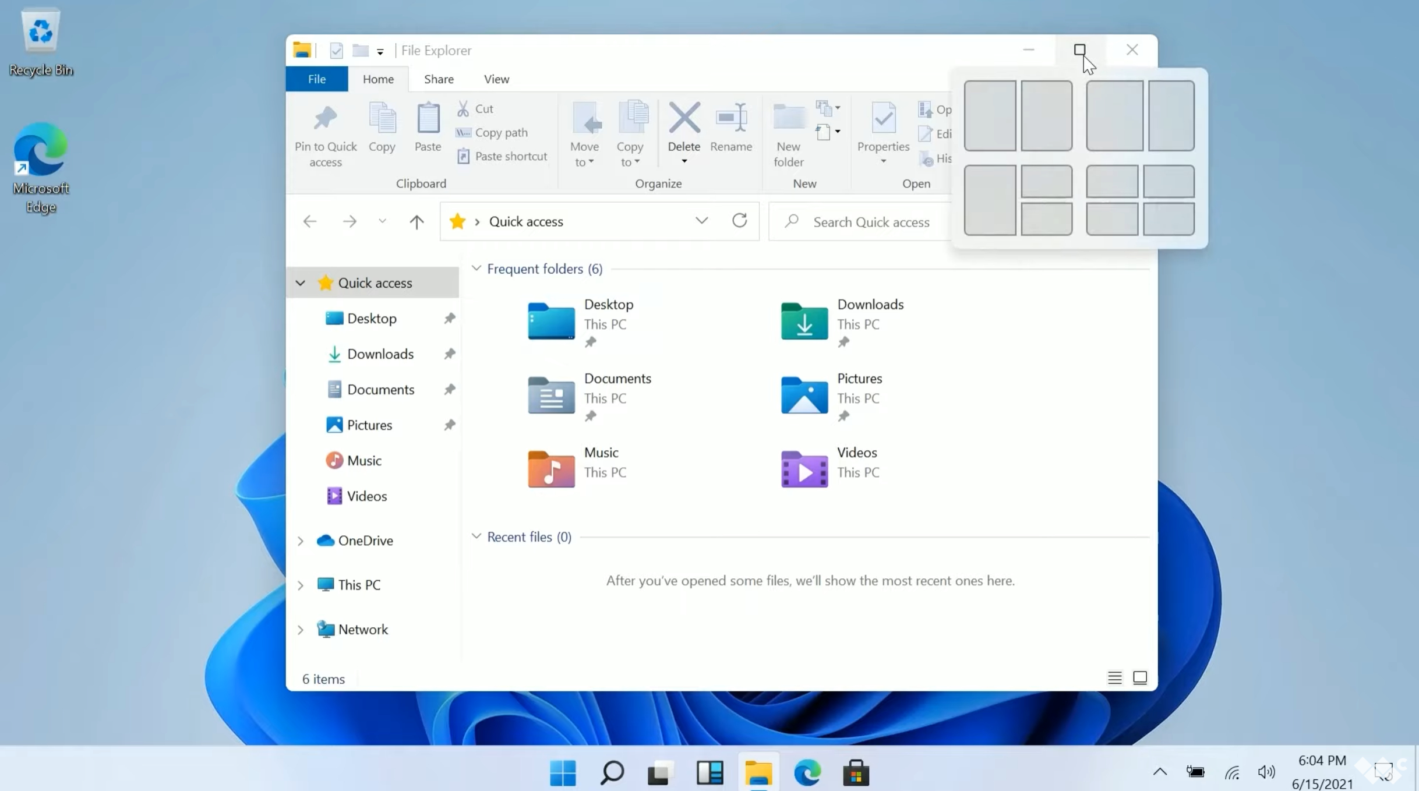This screenshot has height=791, width=1419.
Task: Choose bottom-right zone of four-quadrant snap layout
Action: click(1169, 219)
